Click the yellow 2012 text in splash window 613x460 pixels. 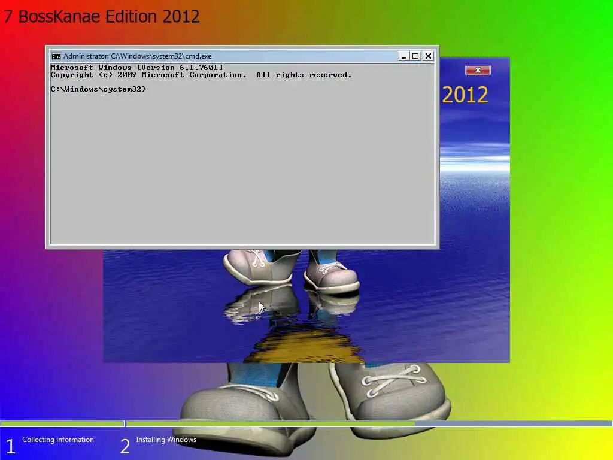465,95
